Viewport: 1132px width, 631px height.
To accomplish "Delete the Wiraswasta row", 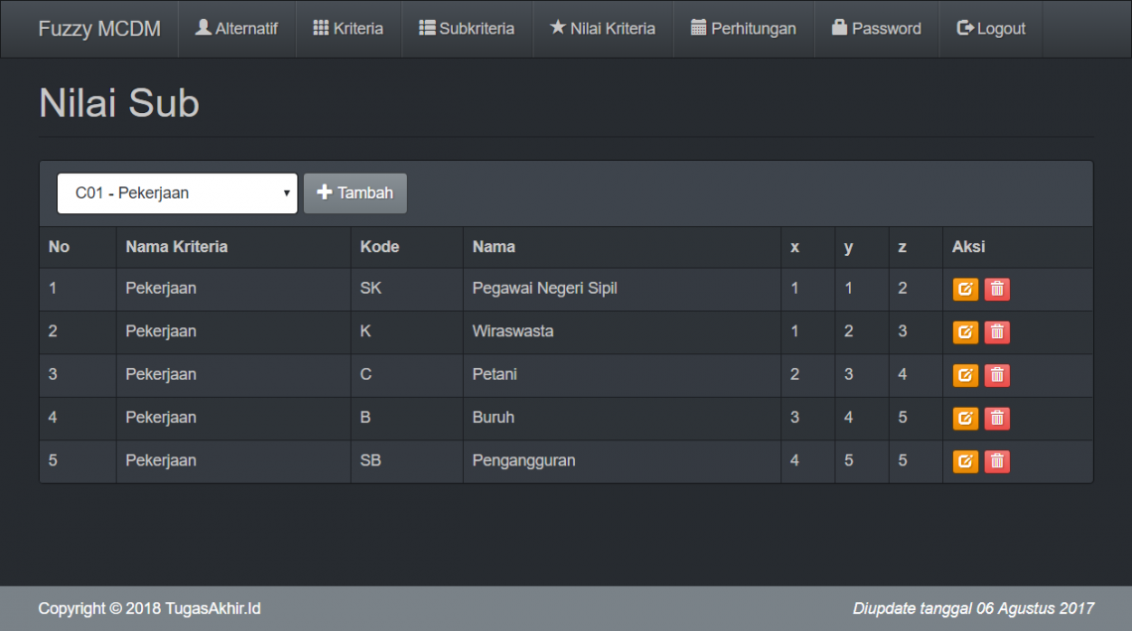I will [x=997, y=331].
